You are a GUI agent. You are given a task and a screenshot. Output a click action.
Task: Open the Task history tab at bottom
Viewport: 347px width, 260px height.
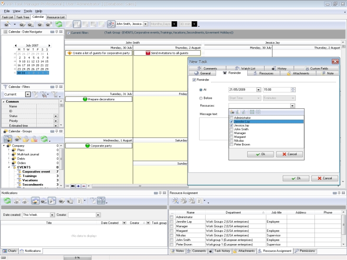(x=220, y=251)
